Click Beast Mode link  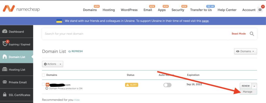(239, 34)
